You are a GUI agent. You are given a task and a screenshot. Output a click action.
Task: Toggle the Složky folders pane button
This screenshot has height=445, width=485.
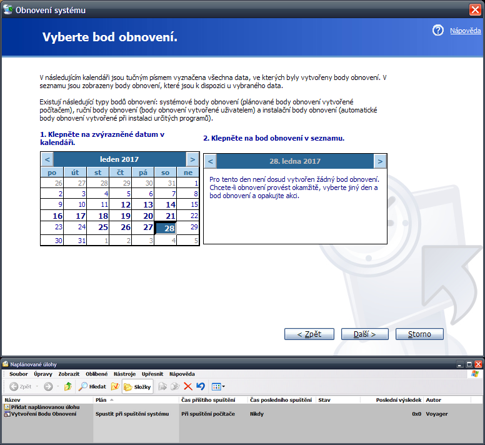pyautogui.click(x=138, y=387)
